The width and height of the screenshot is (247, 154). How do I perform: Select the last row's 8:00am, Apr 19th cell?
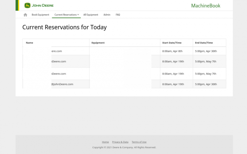click(x=173, y=84)
